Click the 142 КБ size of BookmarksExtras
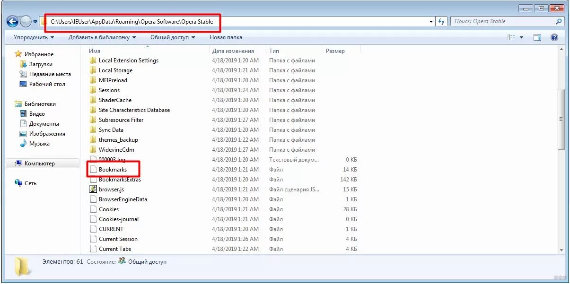 point(349,180)
